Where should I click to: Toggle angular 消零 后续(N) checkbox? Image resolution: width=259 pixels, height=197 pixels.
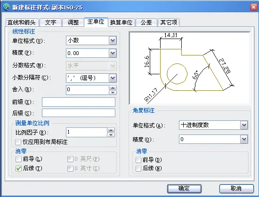(x=138, y=168)
